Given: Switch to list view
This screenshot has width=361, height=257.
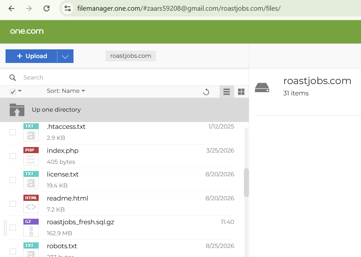Looking at the screenshot, I should (x=227, y=92).
